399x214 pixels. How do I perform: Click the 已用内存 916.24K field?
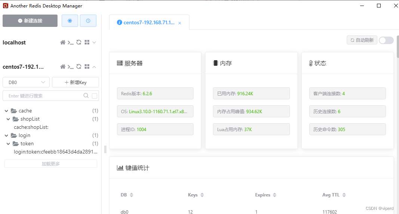[251, 93]
